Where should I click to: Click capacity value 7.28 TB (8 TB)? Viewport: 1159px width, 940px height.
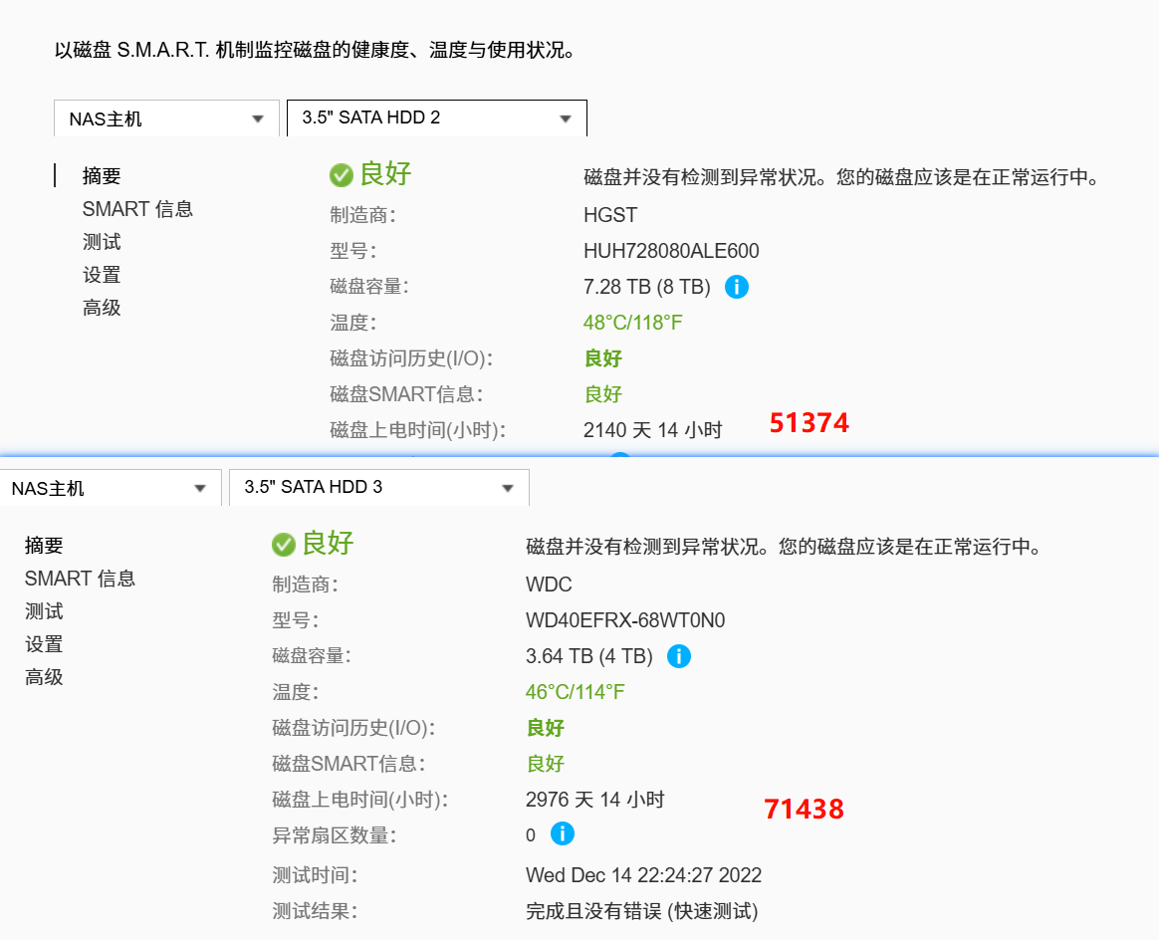[647, 287]
